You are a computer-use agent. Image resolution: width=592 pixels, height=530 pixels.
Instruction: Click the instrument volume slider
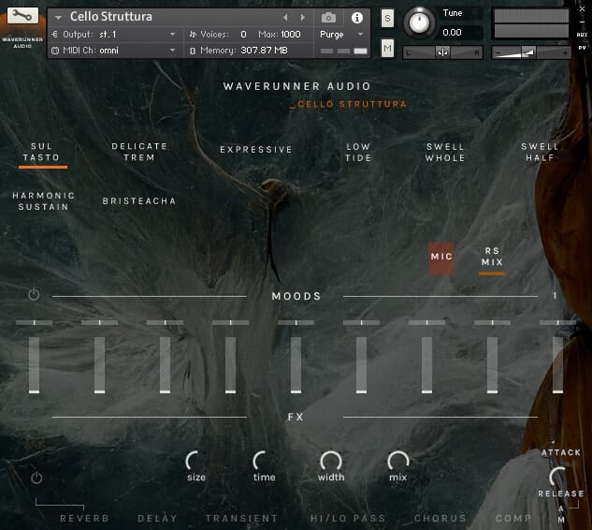click(x=531, y=52)
